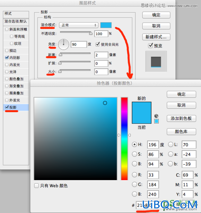Enable the 外发光 outer glow checkbox
The height and width of the screenshot is (213, 201).
coord(7,100)
